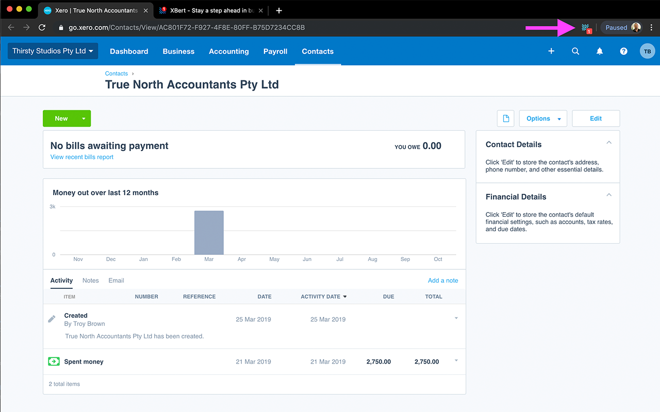Click the Reference column header
The image size is (660, 412).
point(199,297)
